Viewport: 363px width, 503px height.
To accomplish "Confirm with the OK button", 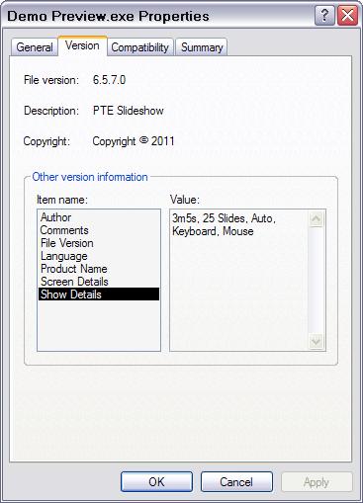I will [156, 482].
